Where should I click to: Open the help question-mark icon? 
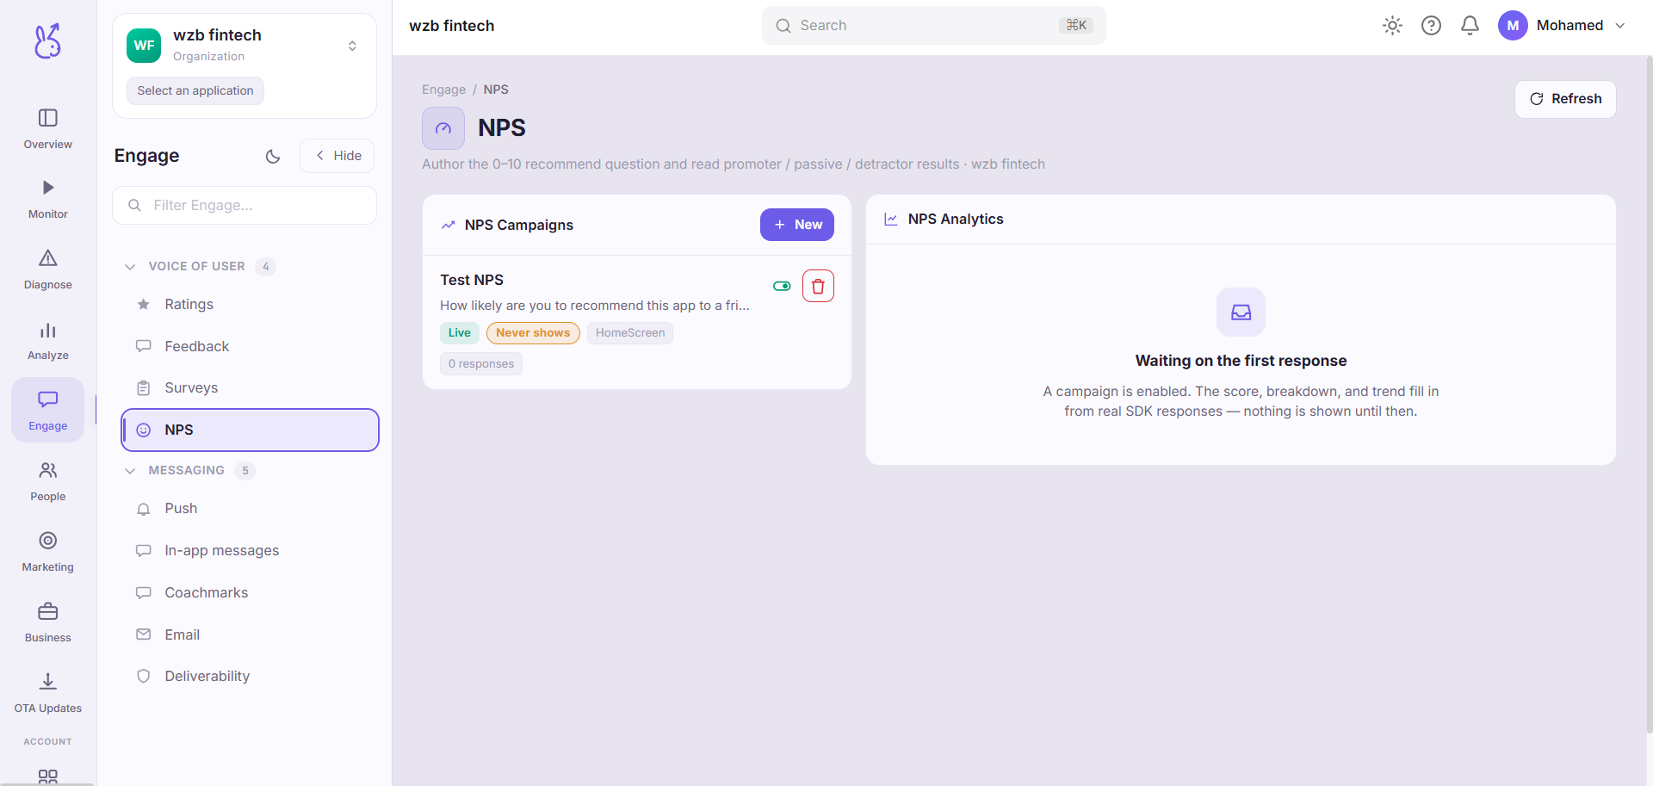coord(1431,26)
